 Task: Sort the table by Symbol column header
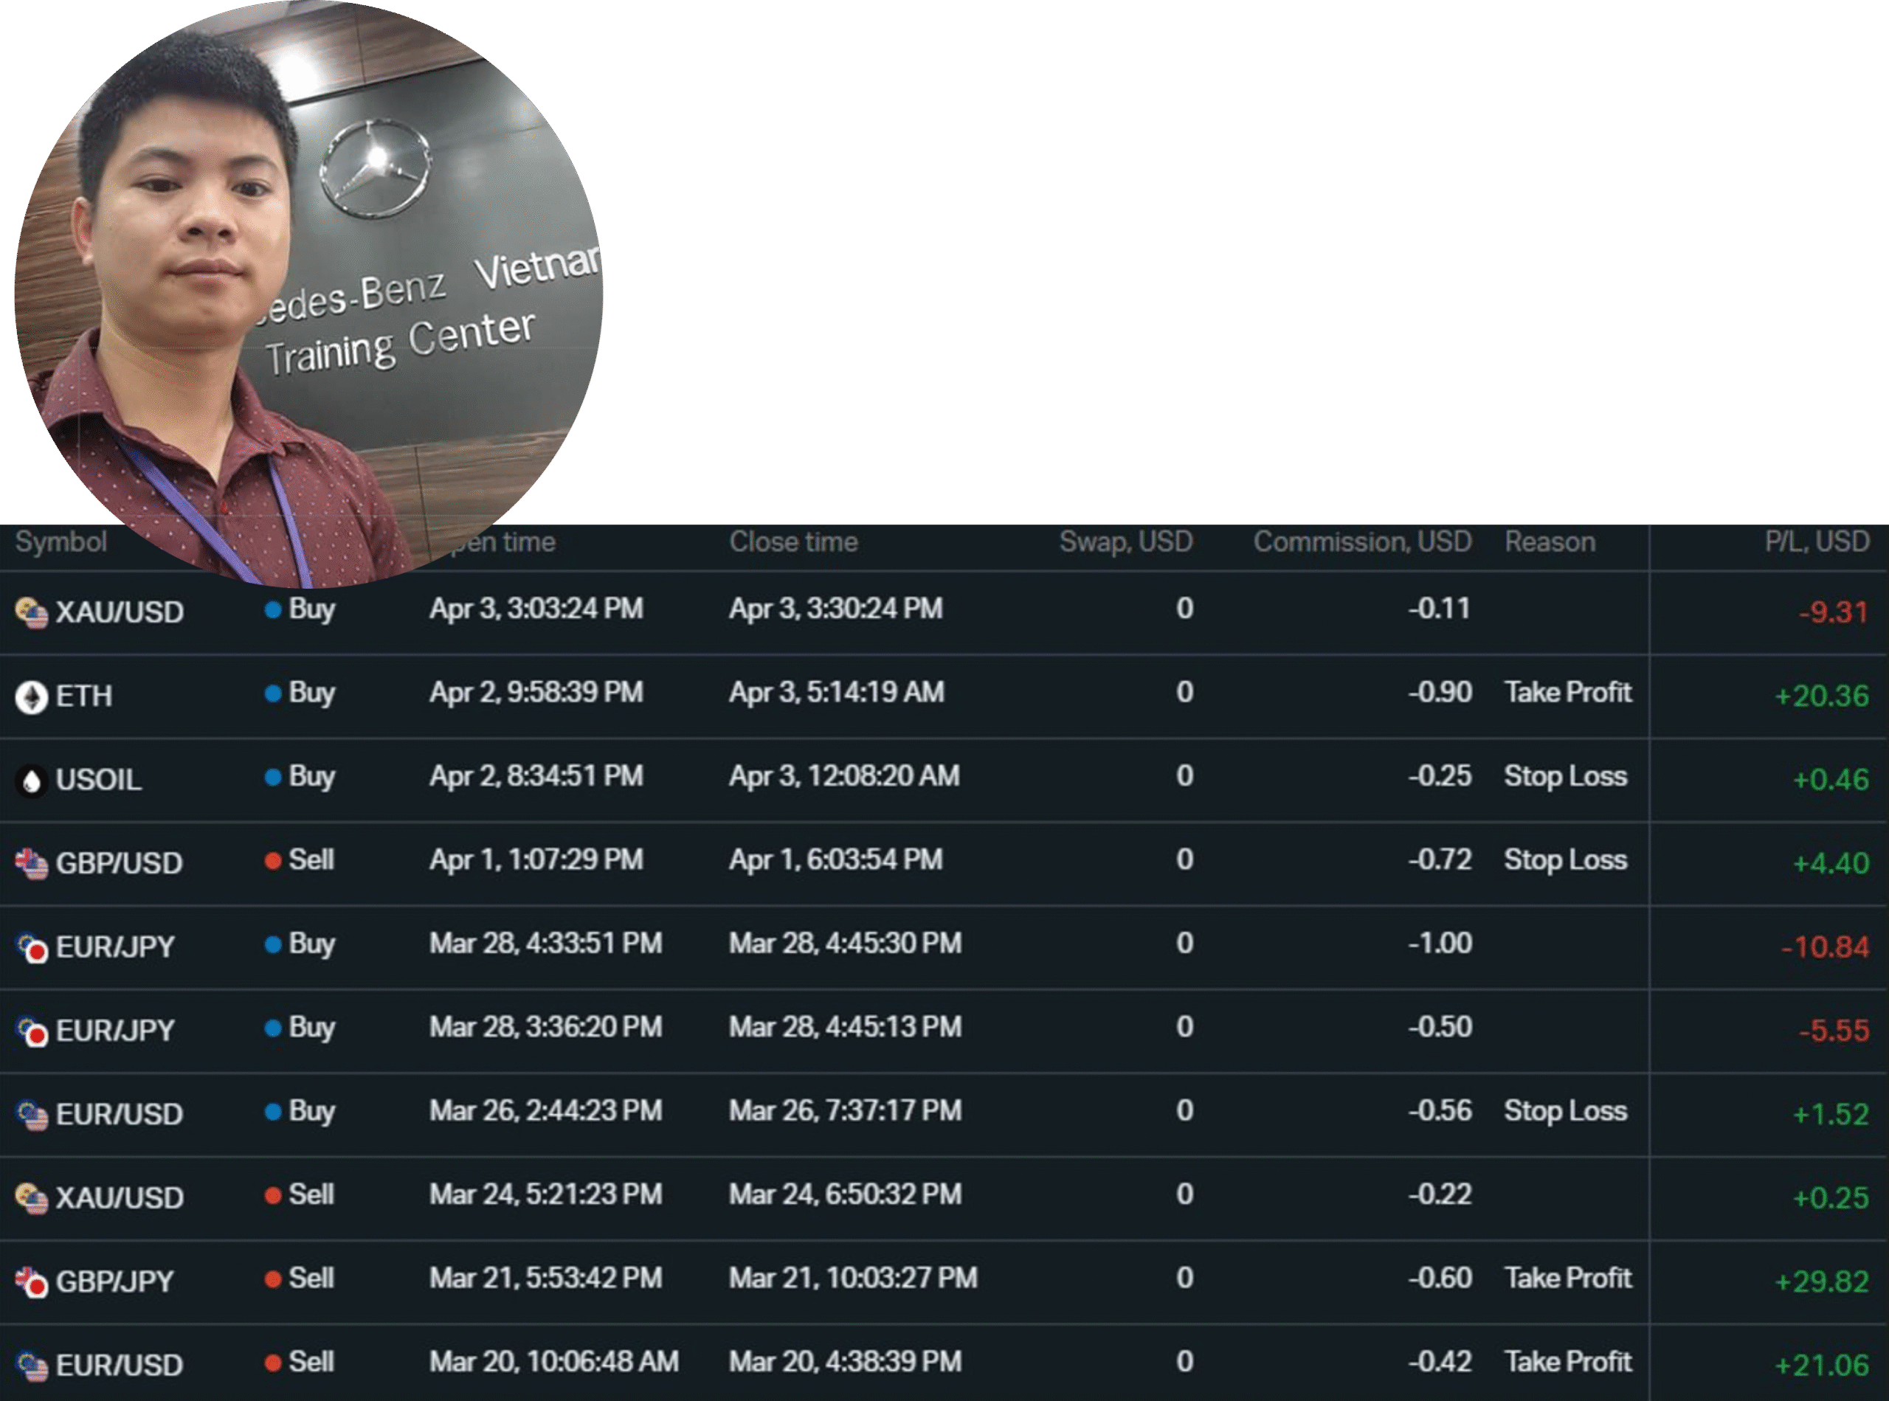point(61,542)
